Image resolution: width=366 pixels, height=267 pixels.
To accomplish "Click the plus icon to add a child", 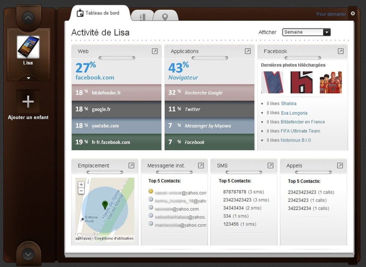I will pyautogui.click(x=28, y=101).
